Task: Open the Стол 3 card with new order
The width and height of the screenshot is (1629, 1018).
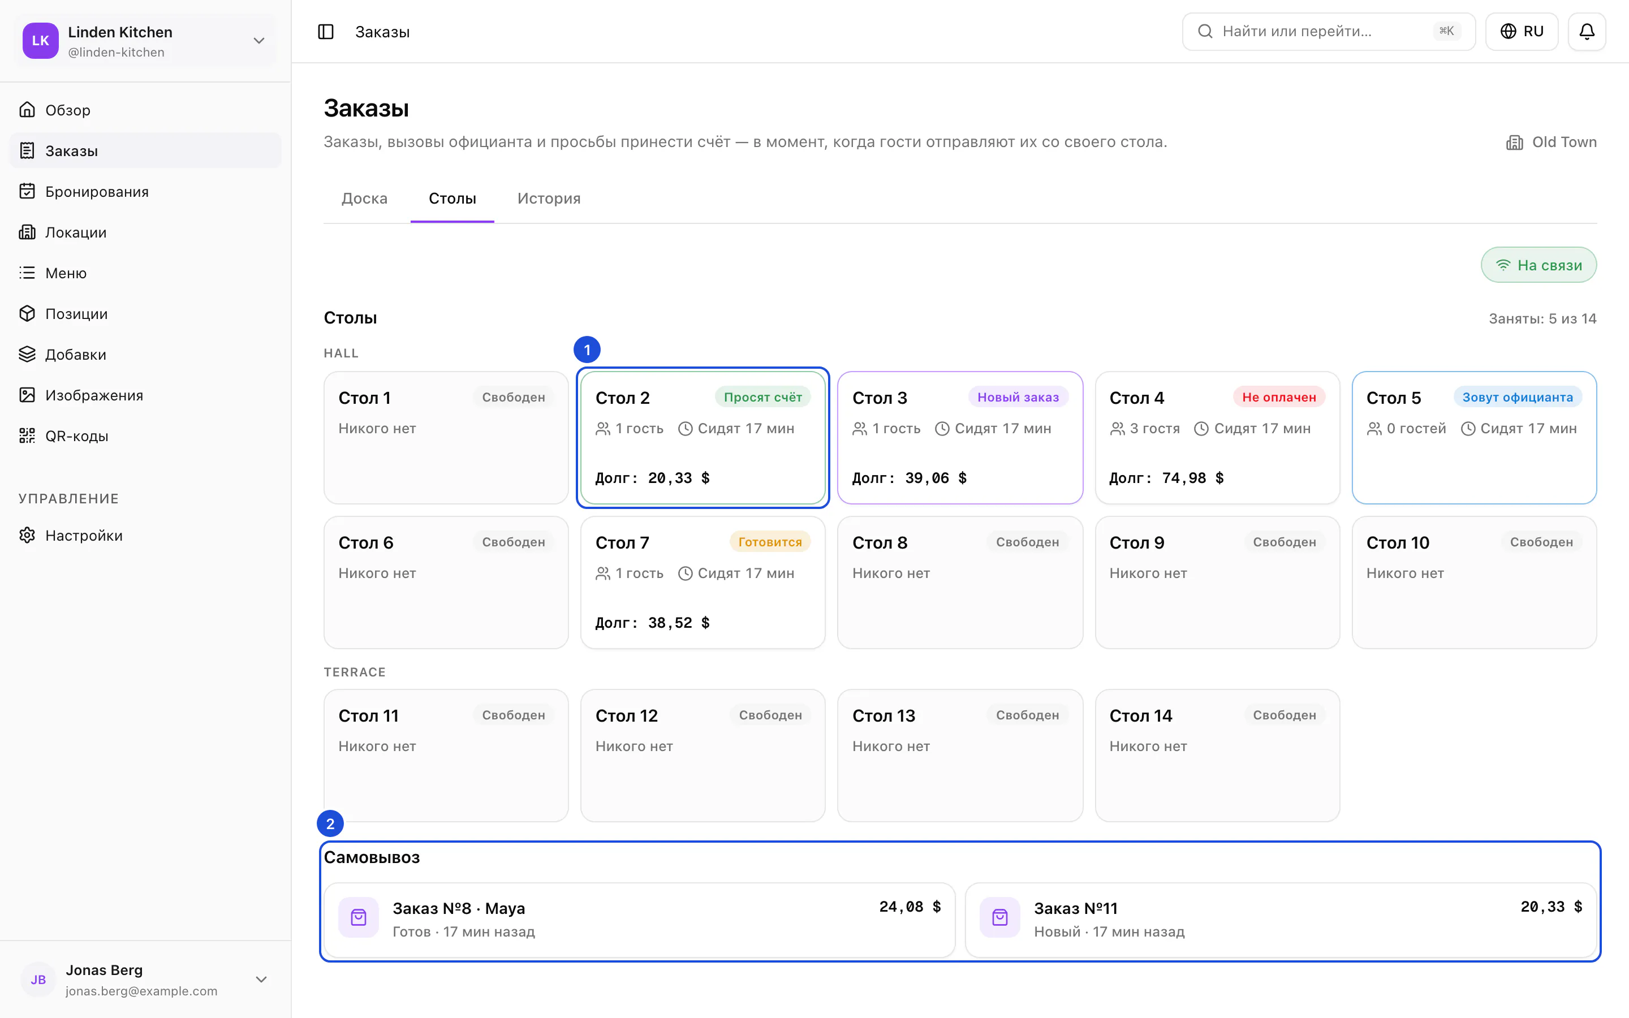Action: pyautogui.click(x=960, y=438)
